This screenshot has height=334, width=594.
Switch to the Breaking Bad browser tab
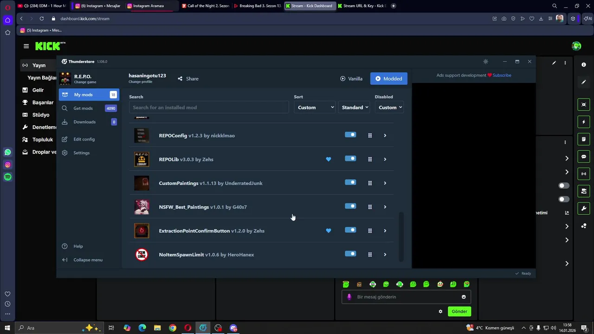(257, 6)
